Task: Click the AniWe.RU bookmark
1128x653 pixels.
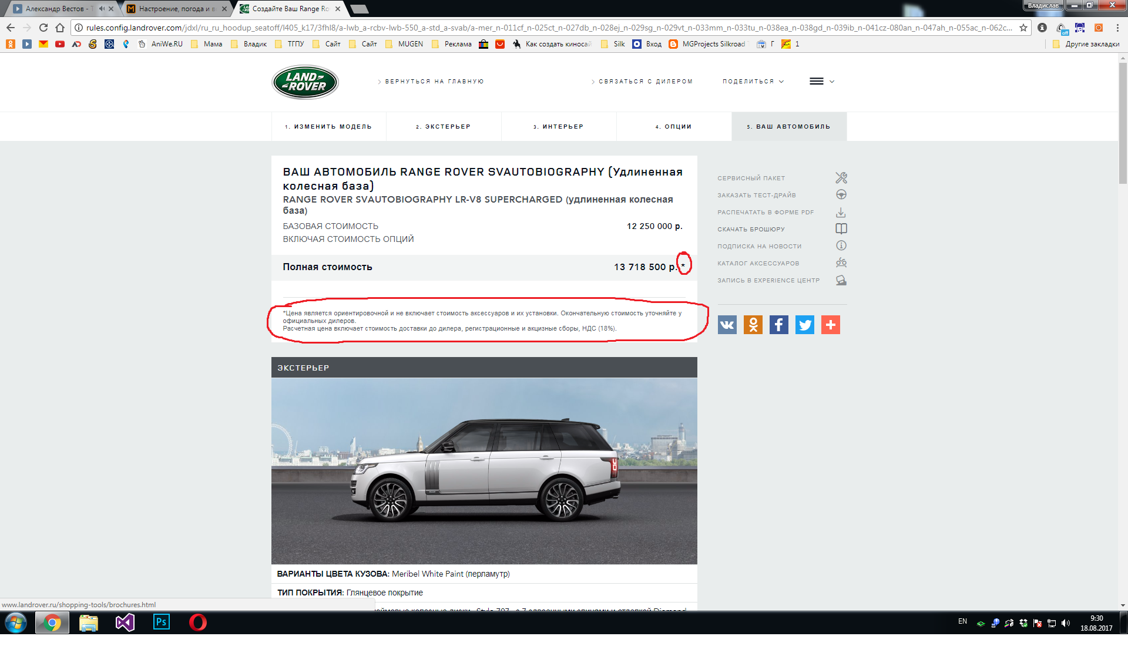Action: [160, 44]
